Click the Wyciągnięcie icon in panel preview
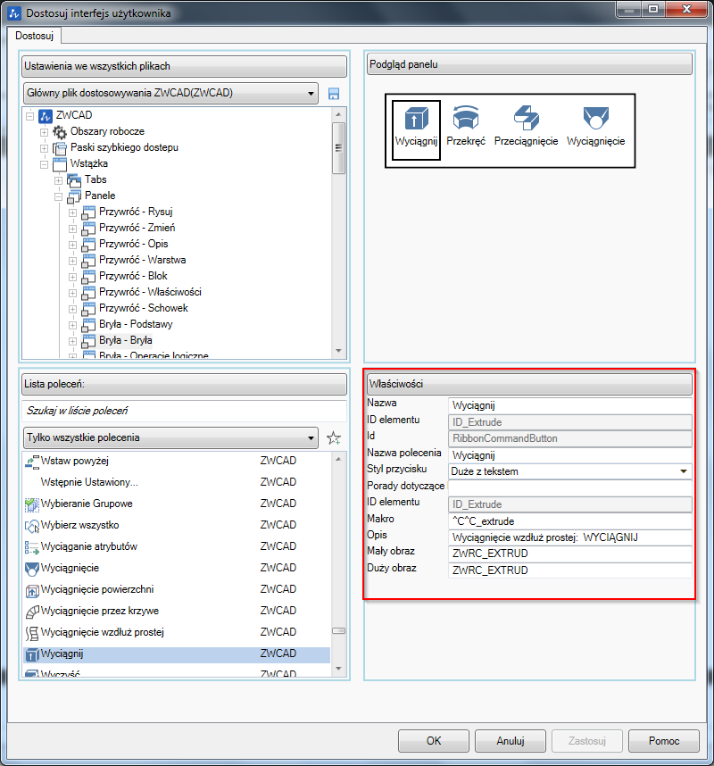Screen dimensions: 714x766 coord(595,120)
